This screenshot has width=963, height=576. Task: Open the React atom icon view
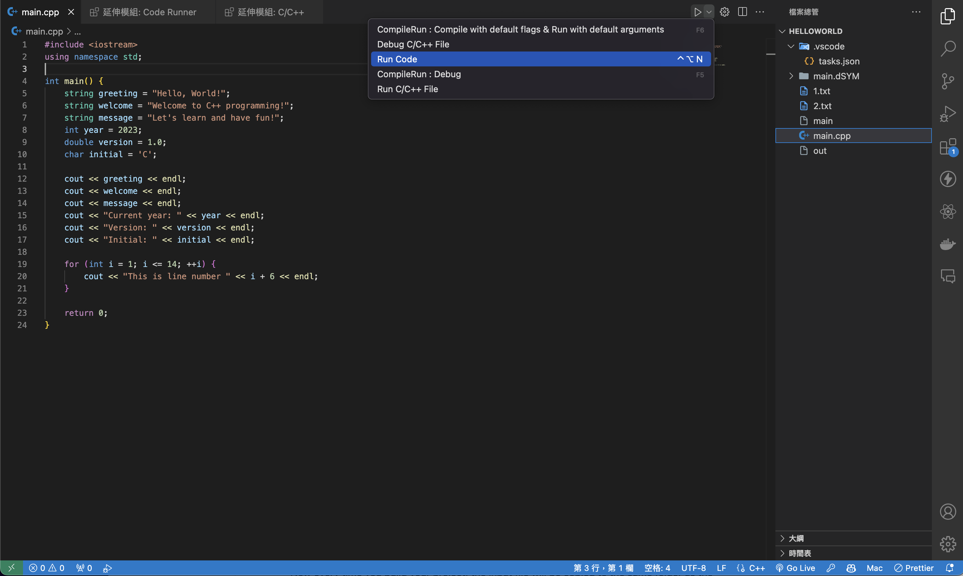pos(947,212)
